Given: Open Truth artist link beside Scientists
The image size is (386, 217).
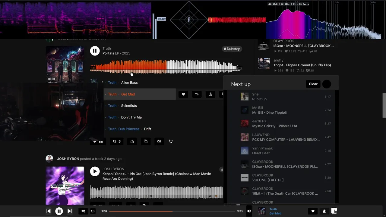Looking at the screenshot, I should pyautogui.click(x=112, y=106).
